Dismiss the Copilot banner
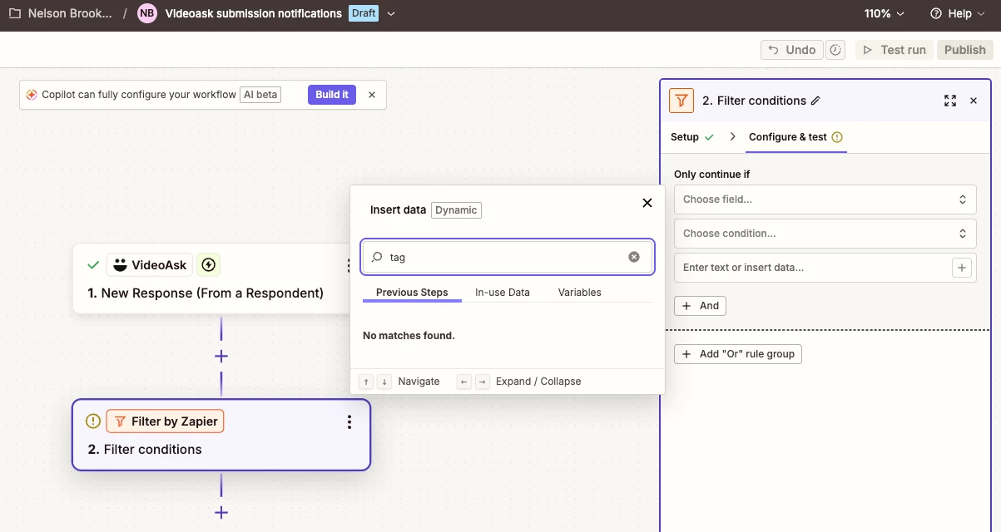 tap(372, 95)
